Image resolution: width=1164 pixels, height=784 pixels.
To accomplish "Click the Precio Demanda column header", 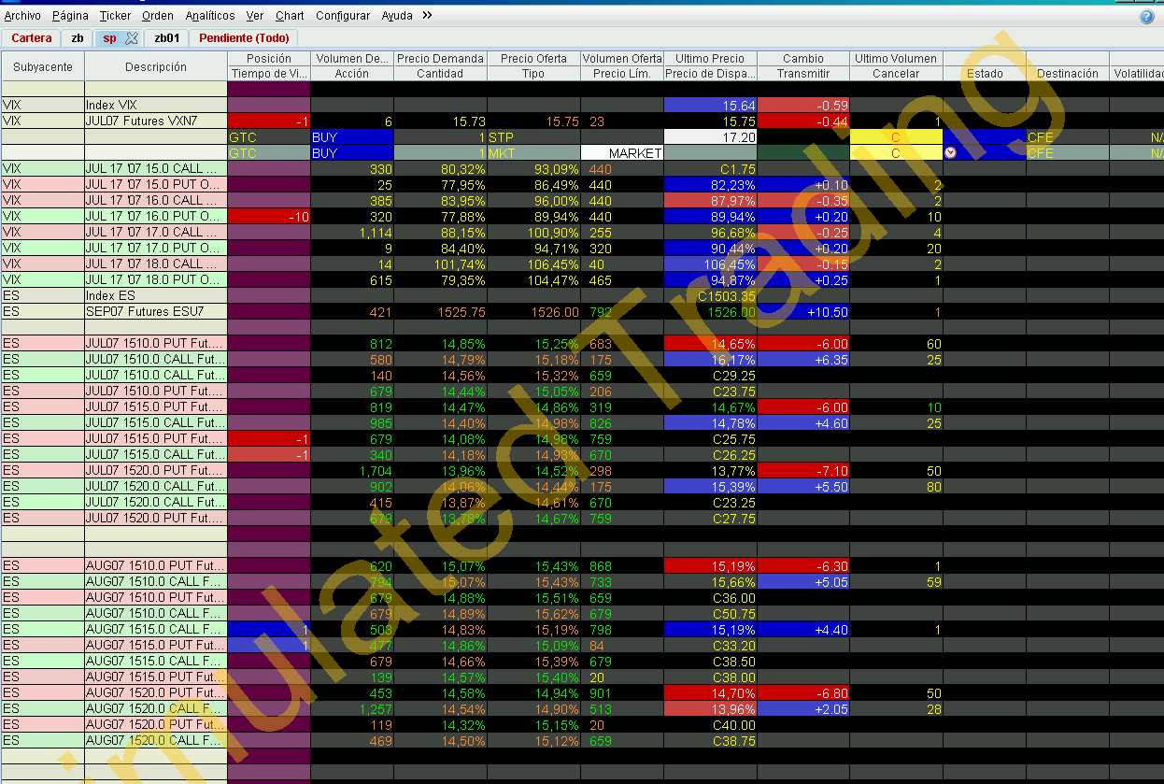I will (x=440, y=58).
